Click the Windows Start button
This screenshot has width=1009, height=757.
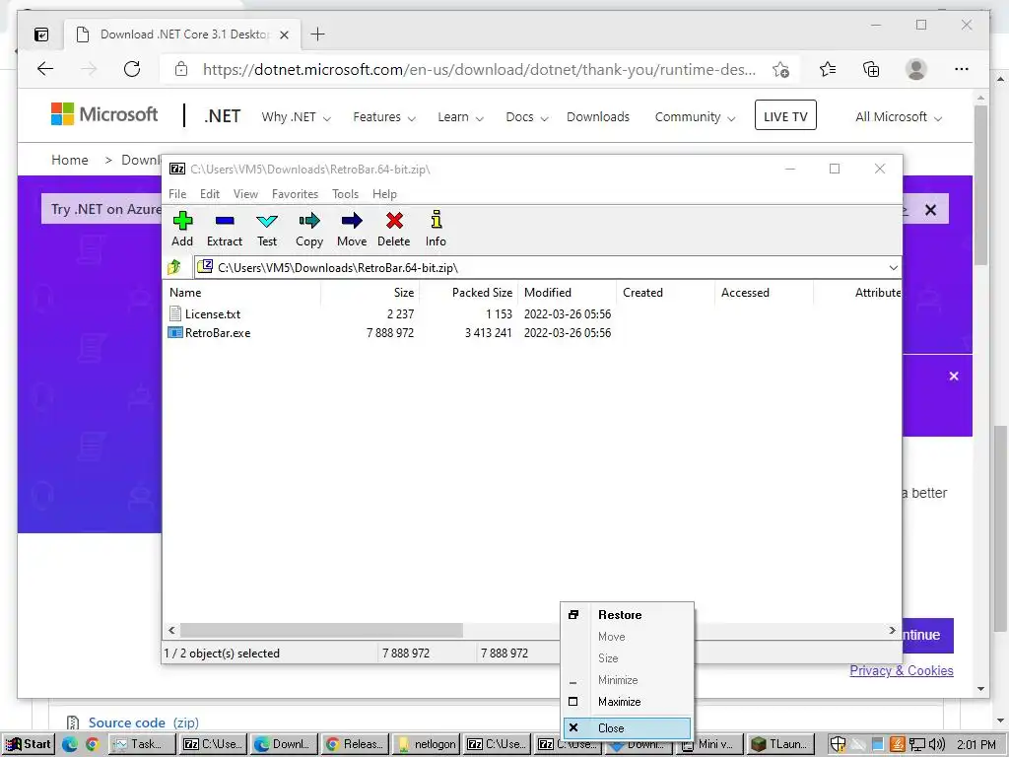tap(29, 744)
